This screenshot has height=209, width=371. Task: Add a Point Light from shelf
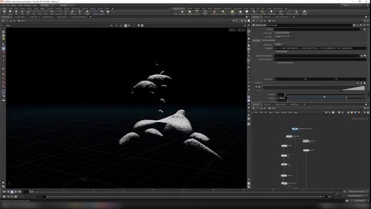click(182, 12)
